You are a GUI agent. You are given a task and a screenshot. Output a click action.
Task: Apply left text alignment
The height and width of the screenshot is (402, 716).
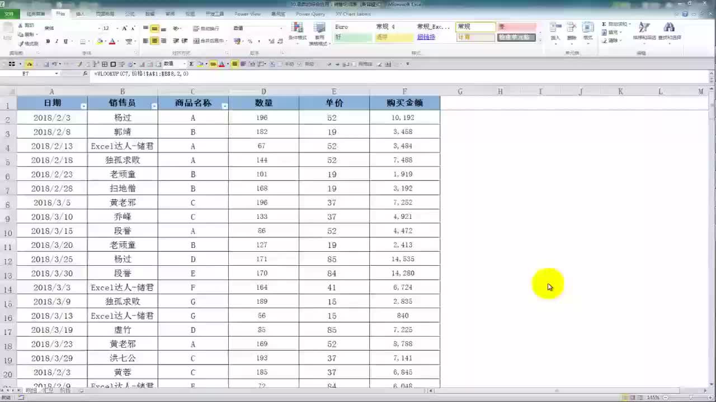point(146,41)
